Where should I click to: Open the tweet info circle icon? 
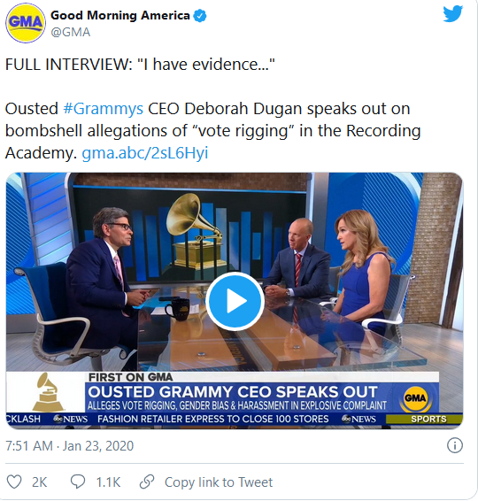(454, 445)
